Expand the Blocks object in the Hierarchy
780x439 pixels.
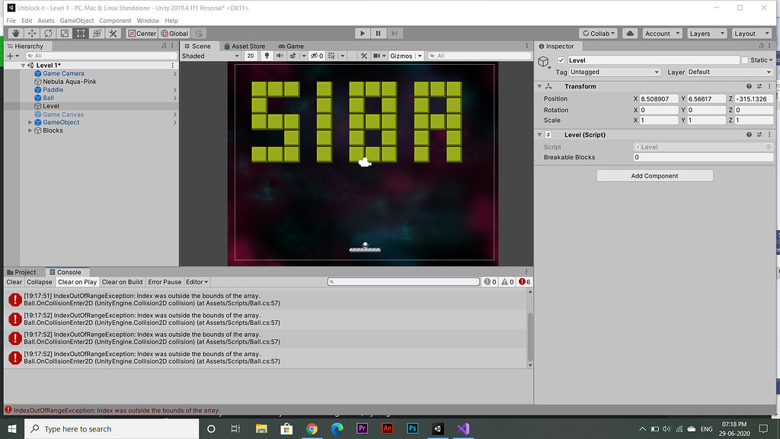coord(30,130)
